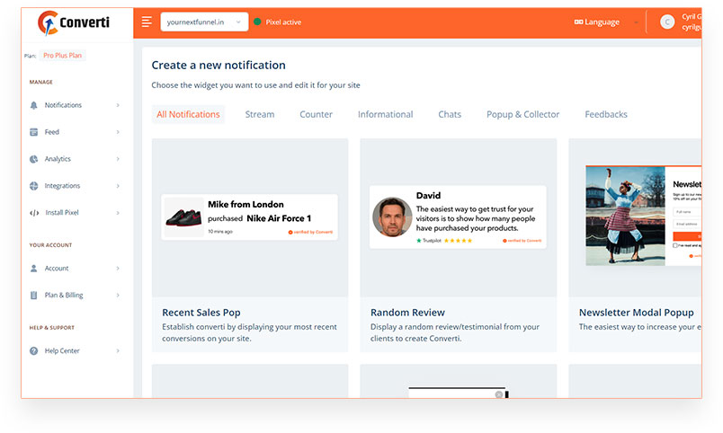Open the Language dropdown
This screenshot has width=723, height=433.
tap(606, 22)
